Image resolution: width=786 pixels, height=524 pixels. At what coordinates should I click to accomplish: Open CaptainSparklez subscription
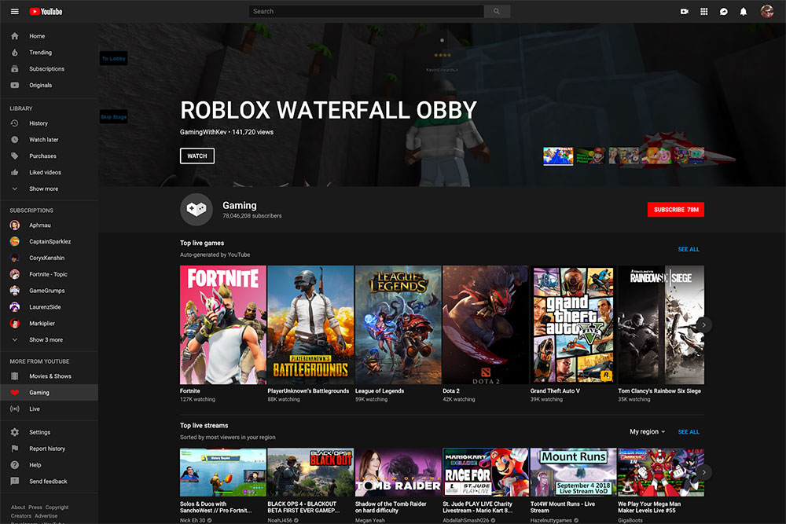[x=49, y=241]
